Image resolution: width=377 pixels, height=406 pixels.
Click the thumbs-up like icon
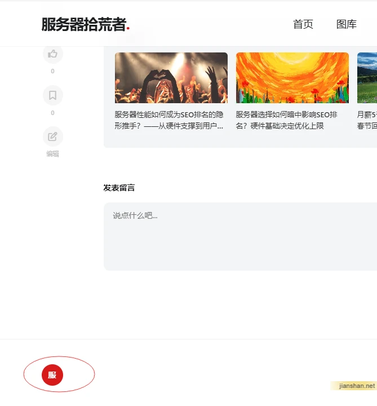click(x=53, y=54)
